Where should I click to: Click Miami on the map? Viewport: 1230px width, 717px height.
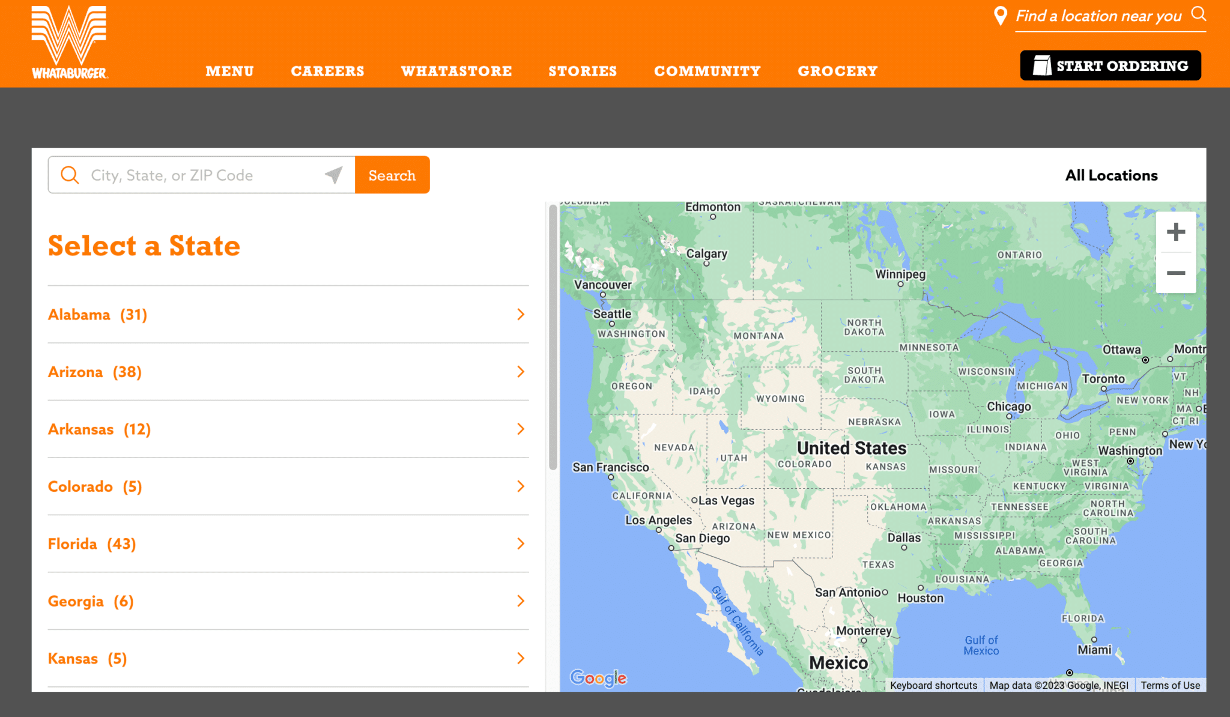click(1094, 650)
